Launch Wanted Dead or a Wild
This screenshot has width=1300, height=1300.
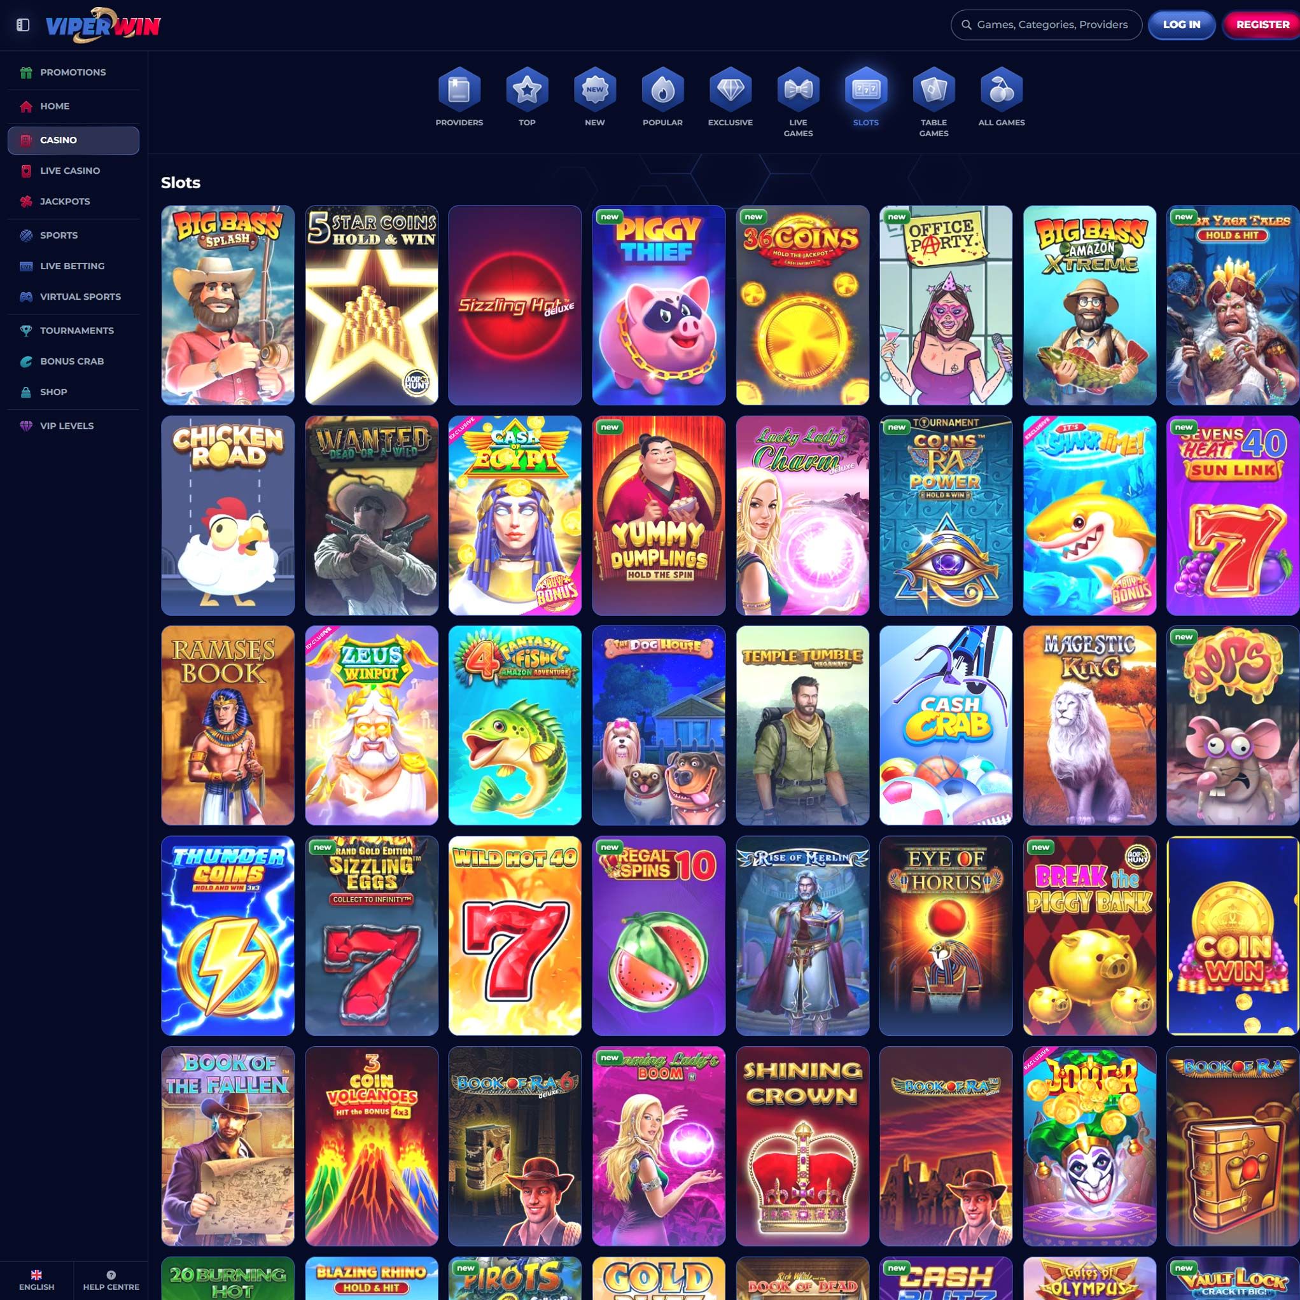tap(372, 515)
